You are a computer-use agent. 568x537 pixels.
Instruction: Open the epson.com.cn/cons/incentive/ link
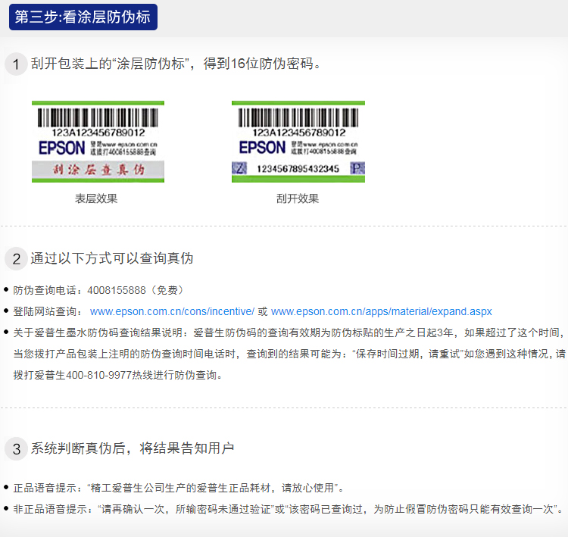point(172,311)
